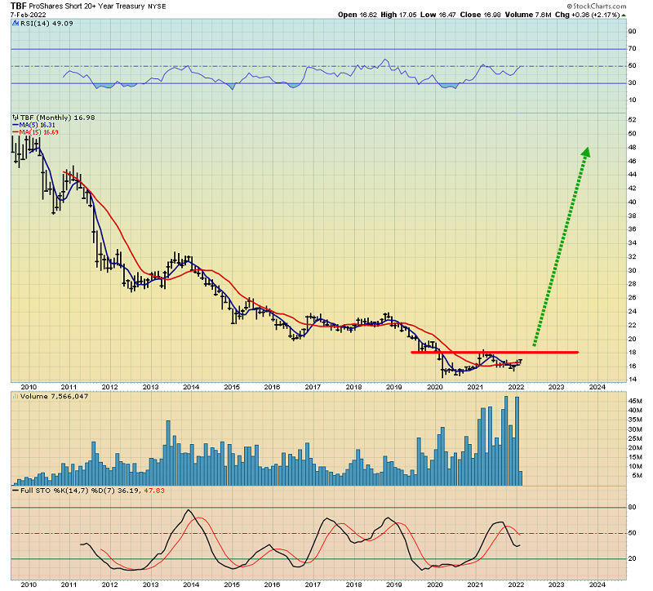This screenshot has height=591, width=653.
Task: Click the Full STO legend line marker
Action: pyautogui.click(x=14, y=490)
